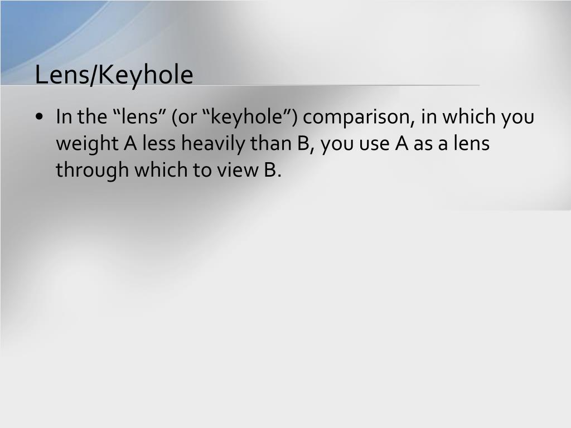571x428 pixels.
Task: Click the opening parenthesis word '(or'
Action: pyautogui.click(x=183, y=117)
